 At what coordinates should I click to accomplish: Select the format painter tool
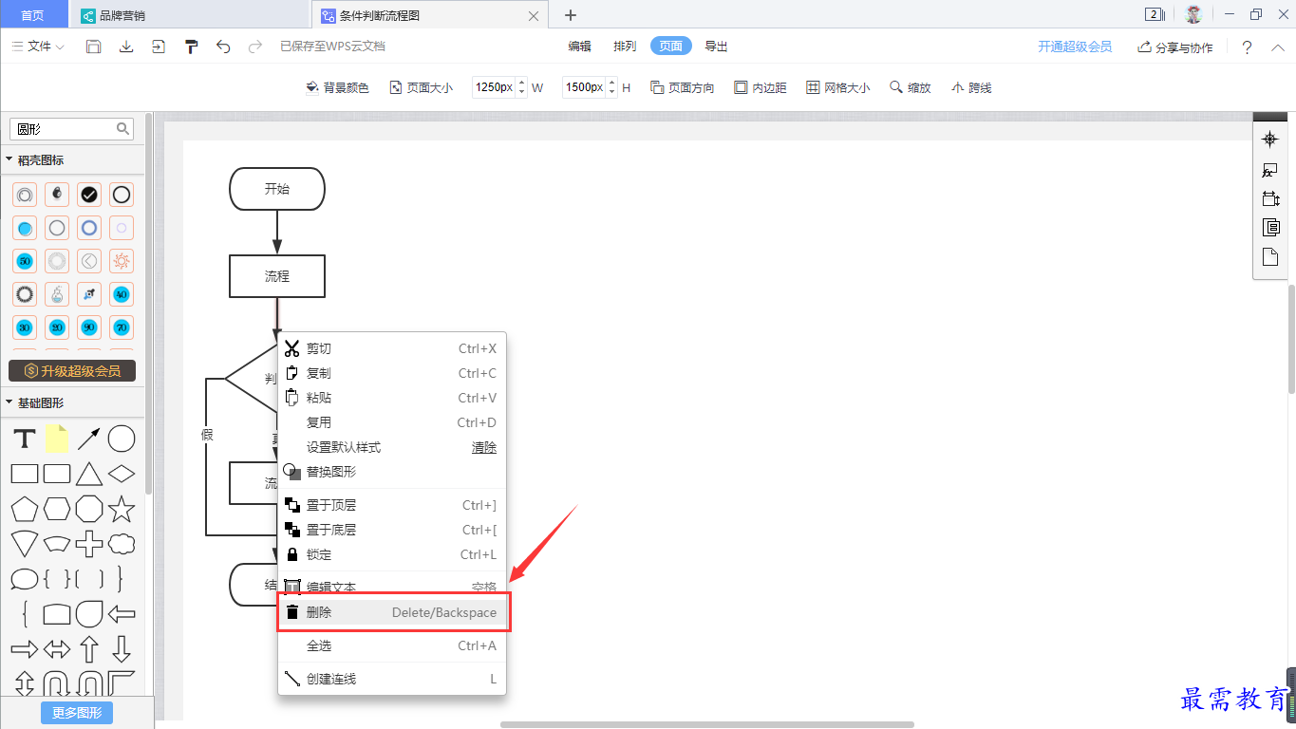pos(191,47)
